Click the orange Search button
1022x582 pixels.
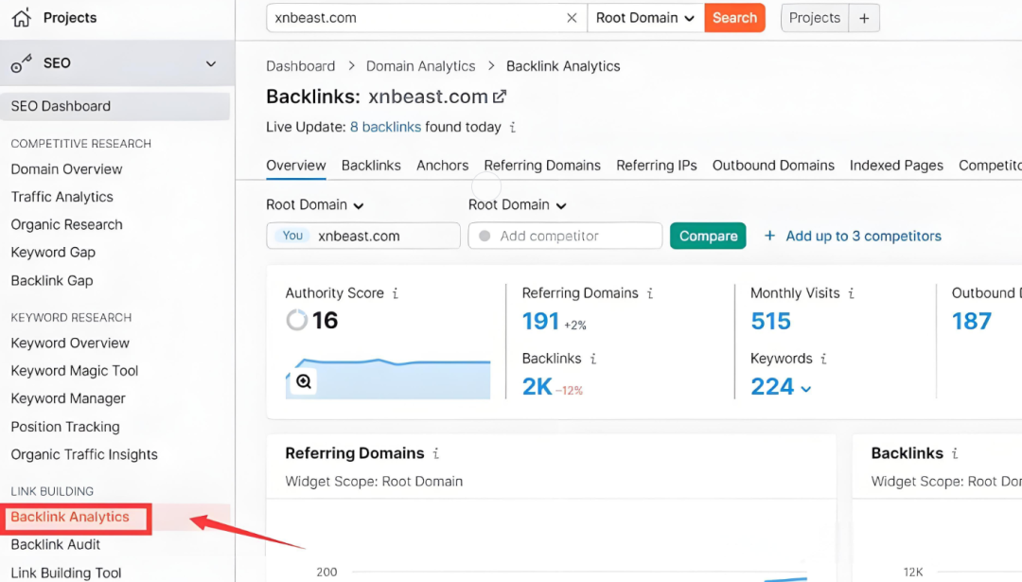(x=734, y=18)
